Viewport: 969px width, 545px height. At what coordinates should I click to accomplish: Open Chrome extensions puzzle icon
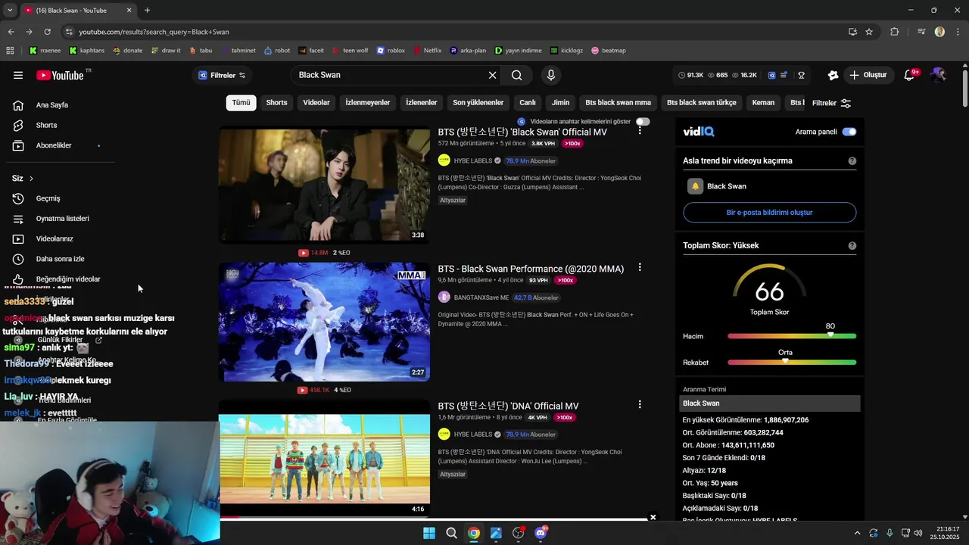click(894, 32)
